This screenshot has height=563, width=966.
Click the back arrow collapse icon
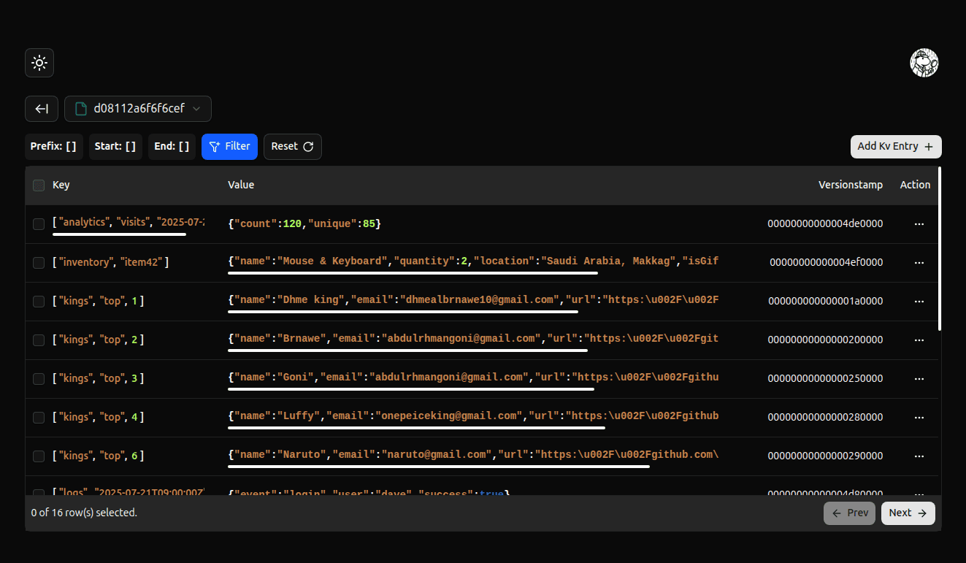coord(42,109)
